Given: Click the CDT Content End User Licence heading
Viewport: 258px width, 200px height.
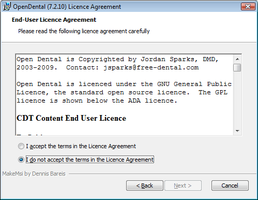Looking at the screenshot, I should pyautogui.click(x=71, y=118).
